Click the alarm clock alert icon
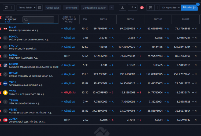Viewport: 201px width, 136px height. point(151,8)
